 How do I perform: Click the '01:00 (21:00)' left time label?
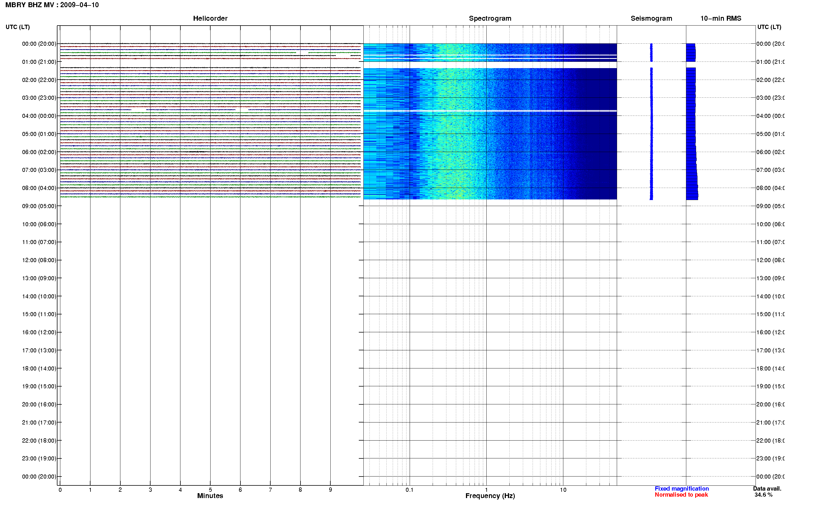click(39, 62)
